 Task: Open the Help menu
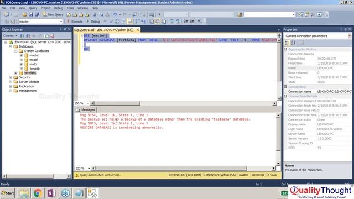coord(95,8)
